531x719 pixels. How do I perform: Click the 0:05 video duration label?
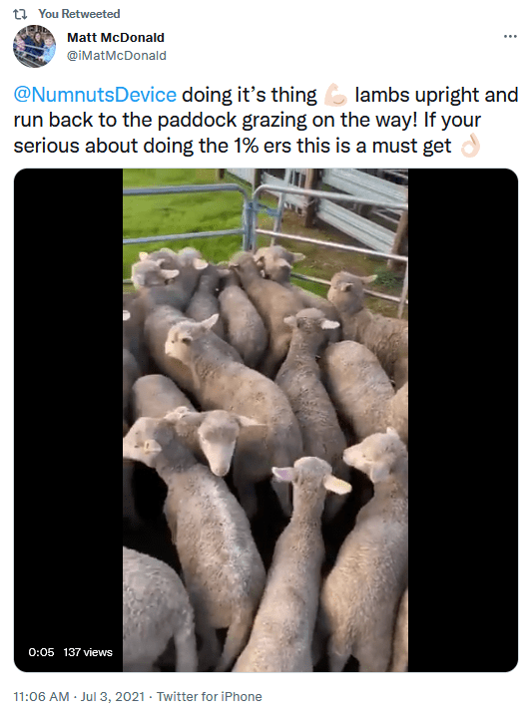[41, 652]
